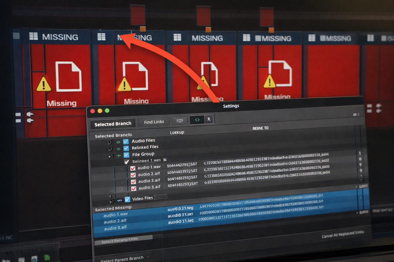Click the green relink arrows beside Audio Files
The width and height of the screenshot is (394, 262).
pyautogui.click(x=118, y=141)
